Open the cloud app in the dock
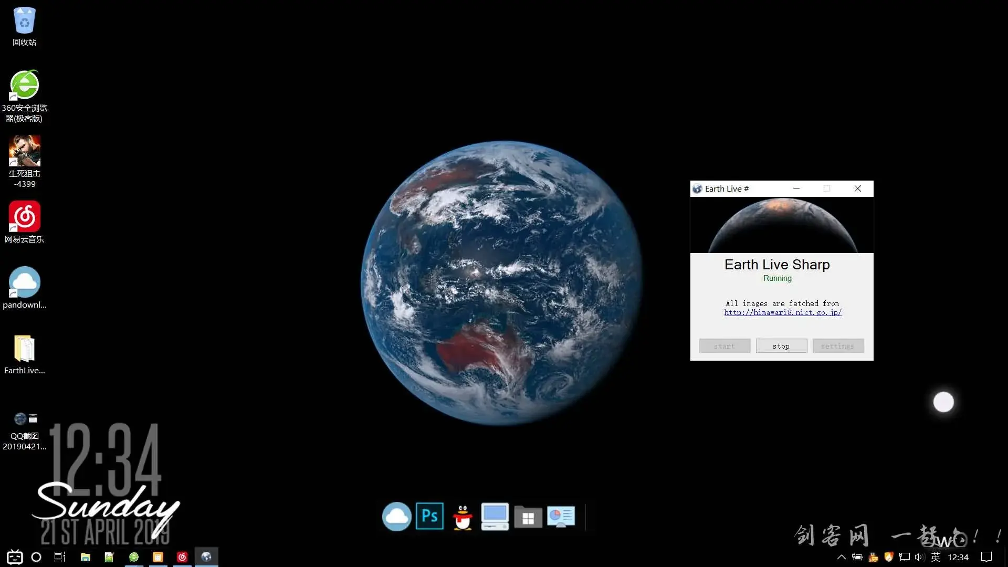1008x567 pixels. [396, 517]
